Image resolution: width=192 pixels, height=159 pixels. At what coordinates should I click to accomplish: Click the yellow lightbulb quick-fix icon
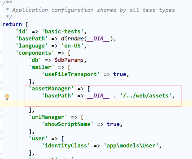7,97
